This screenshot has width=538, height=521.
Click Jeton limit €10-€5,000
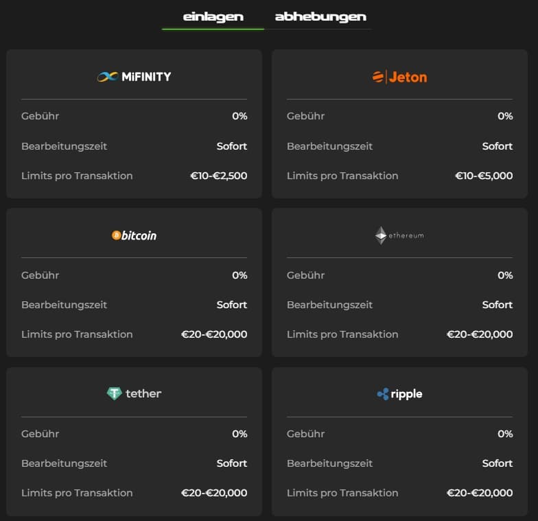click(x=484, y=176)
